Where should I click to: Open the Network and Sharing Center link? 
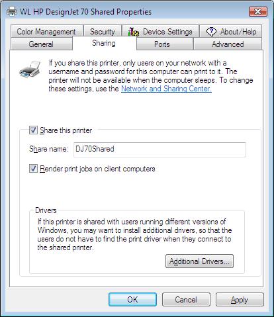[166, 89]
